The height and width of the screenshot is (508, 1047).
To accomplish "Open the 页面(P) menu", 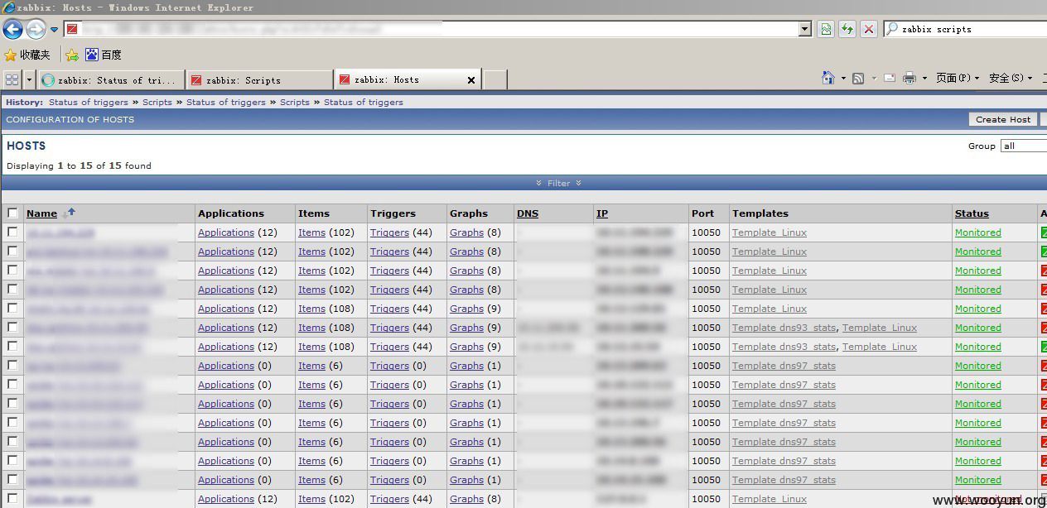I will pyautogui.click(x=958, y=78).
